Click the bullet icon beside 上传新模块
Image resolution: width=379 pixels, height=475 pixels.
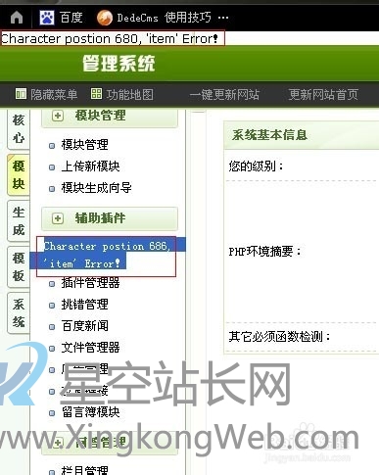click(x=52, y=167)
